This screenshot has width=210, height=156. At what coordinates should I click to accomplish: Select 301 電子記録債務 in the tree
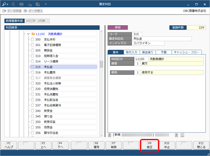click(x=64, y=45)
